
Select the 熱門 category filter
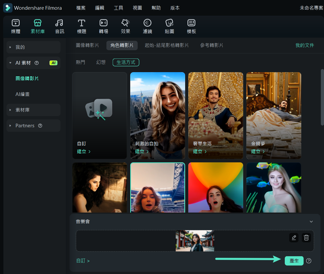pos(80,62)
